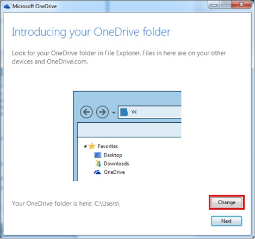The image size is (255, 239).
Task: Click the illustrated address bar field
Action: pos(150,112)
